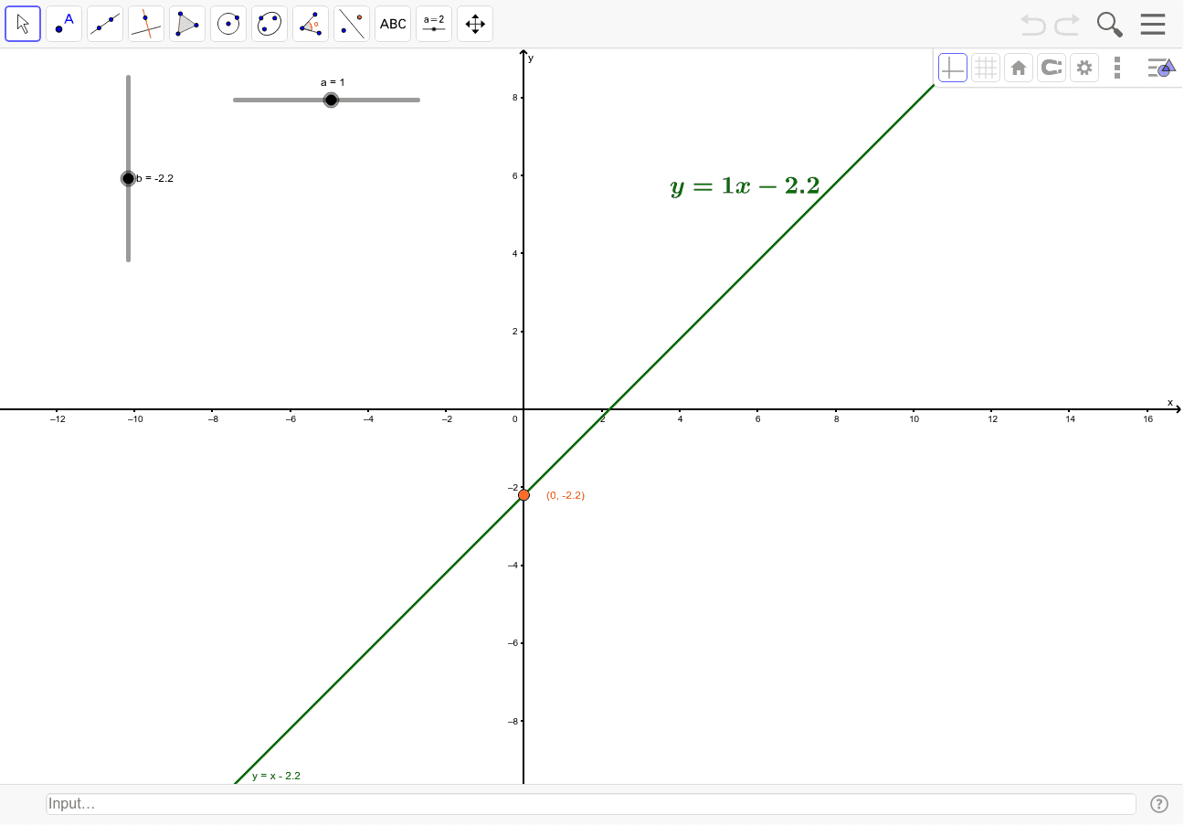Select the orange point (0, -2.2)
This screenshot has height=825, width=1184.
523,495
